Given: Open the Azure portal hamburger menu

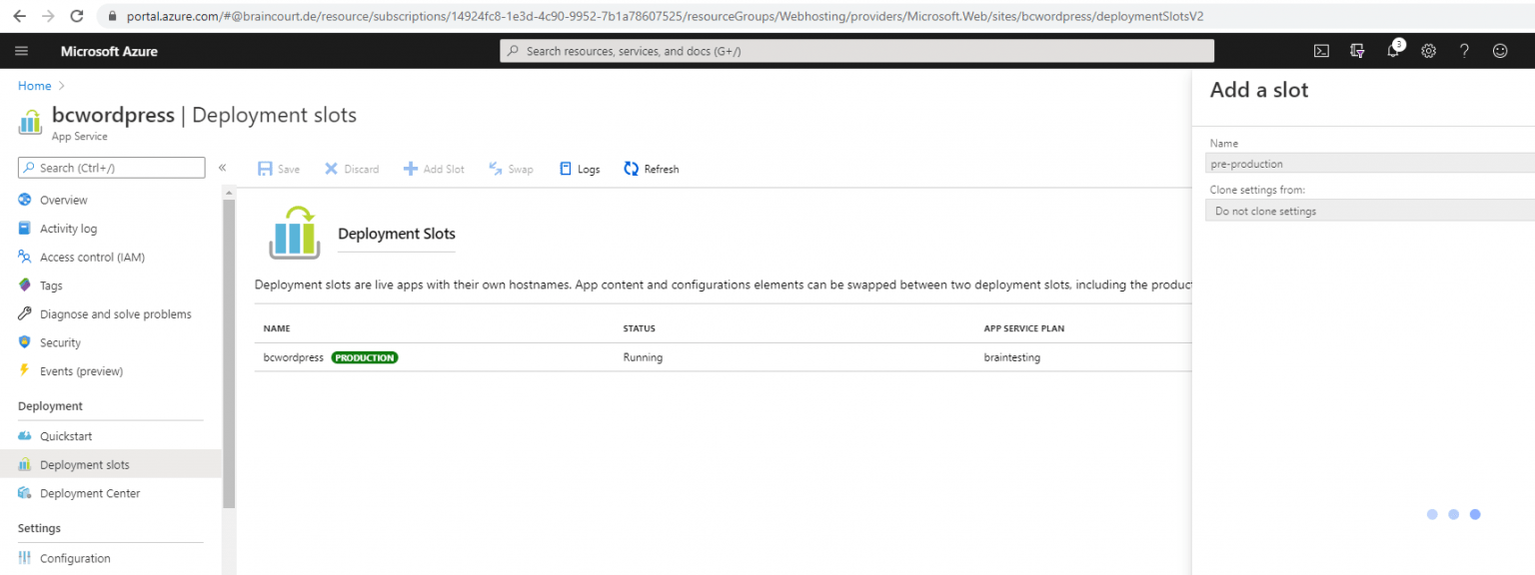Looking at the screenshot, I should coord(21,50).
